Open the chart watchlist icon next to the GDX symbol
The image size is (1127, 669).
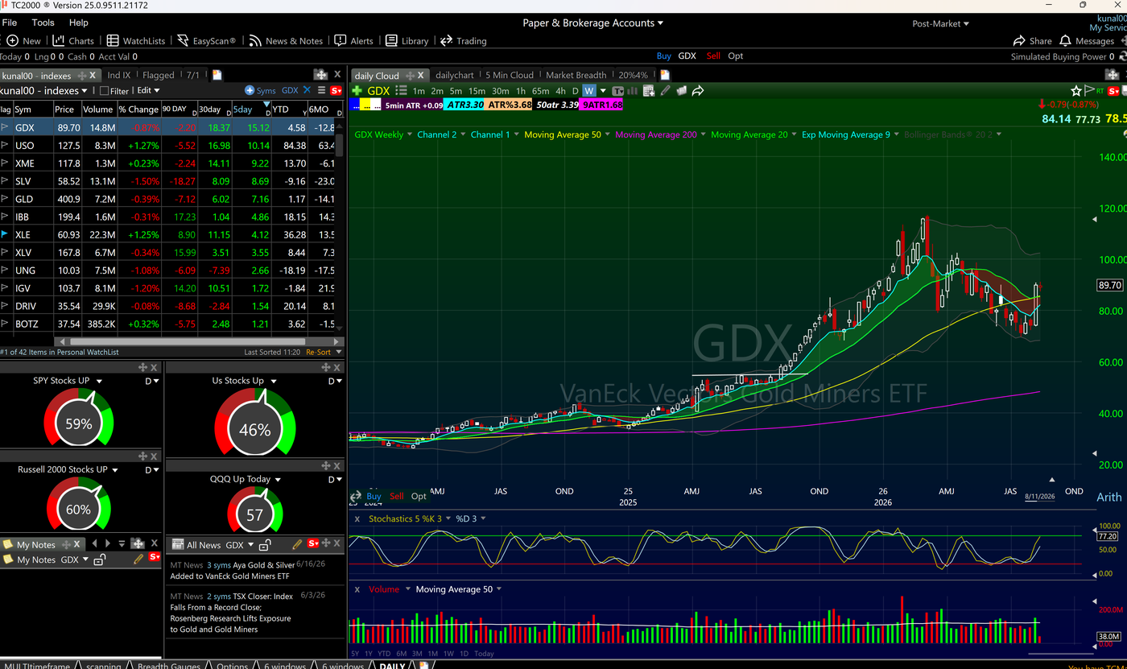(x=402, y=91)
